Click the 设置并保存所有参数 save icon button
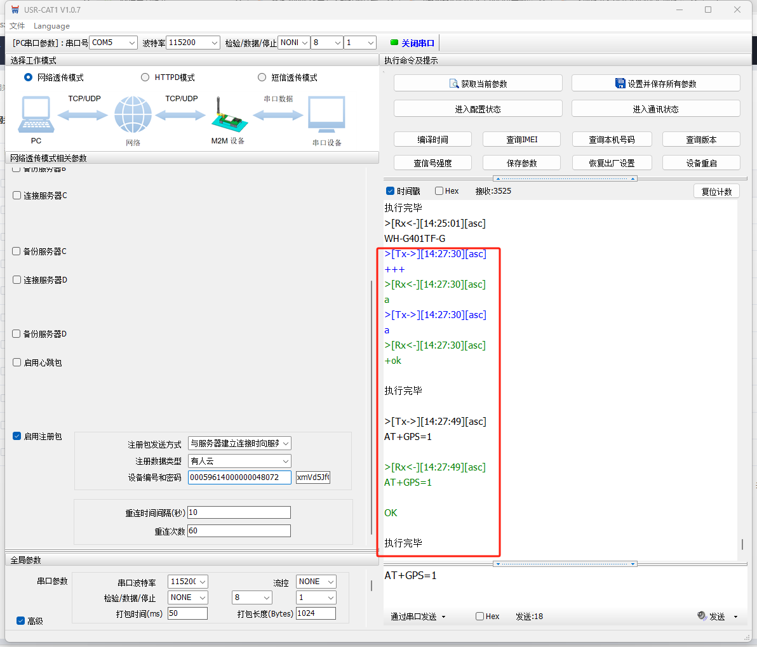The height and width of the screenshot is (647, 757). pos(620,84)
